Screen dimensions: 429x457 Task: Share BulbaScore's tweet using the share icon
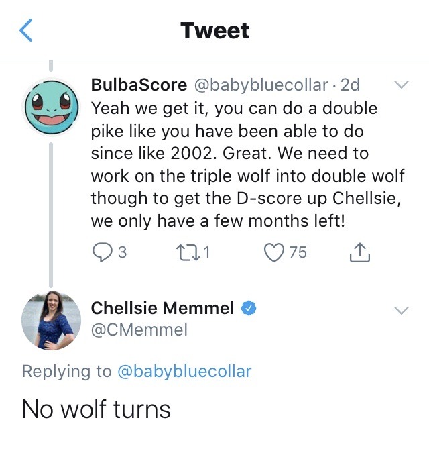point(360,252)
